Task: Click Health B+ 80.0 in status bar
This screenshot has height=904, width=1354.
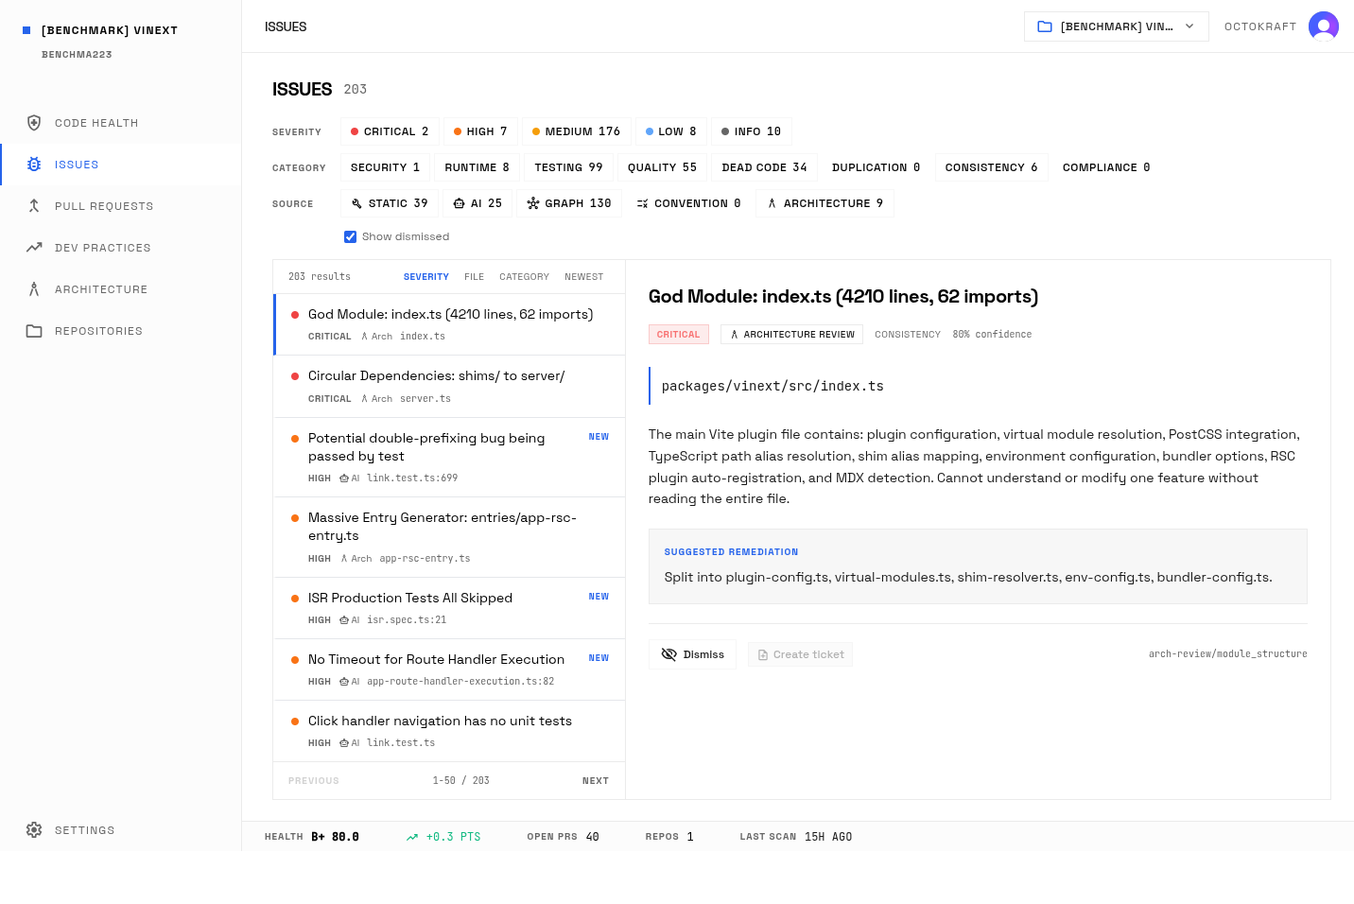Action: tap(312, 837)
